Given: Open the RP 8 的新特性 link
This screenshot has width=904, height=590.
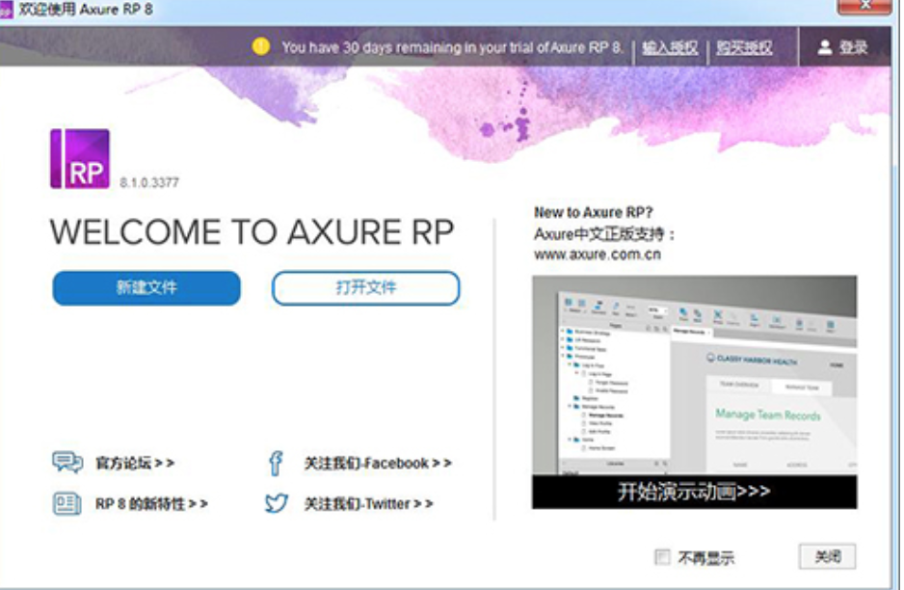Looking at the screenshot, I should [151, 503].
